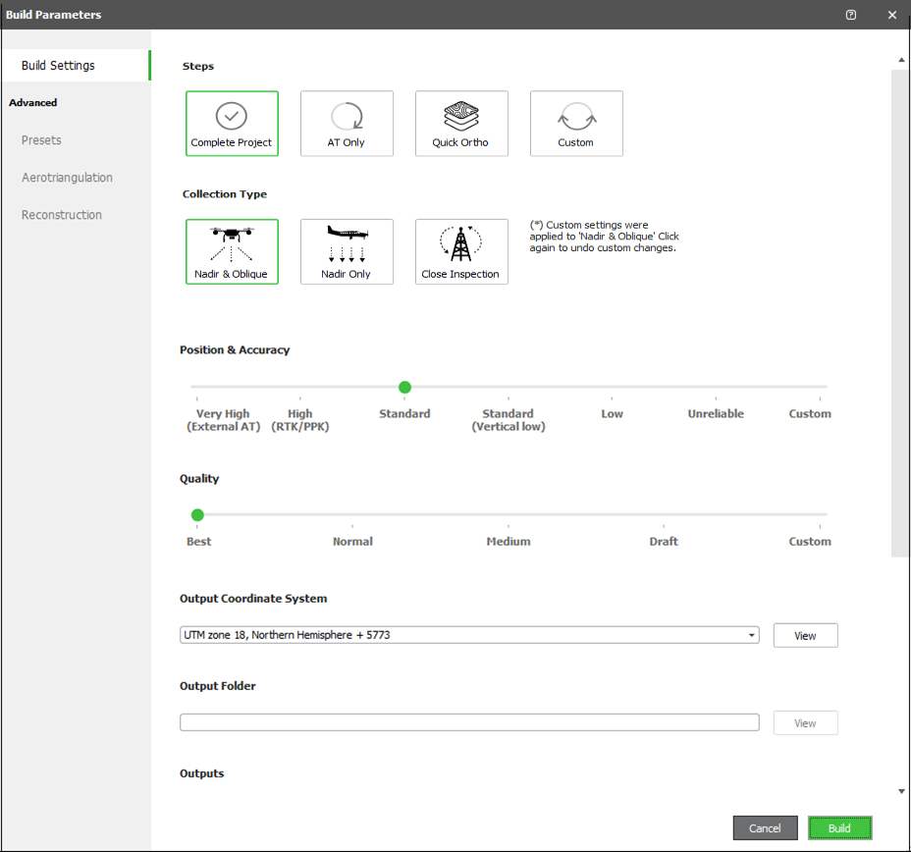This screenshot has width=911, height=852.
Task: Select Nadir & Oblique collection type
Action: pyautogui.click(x=232, y=251)
